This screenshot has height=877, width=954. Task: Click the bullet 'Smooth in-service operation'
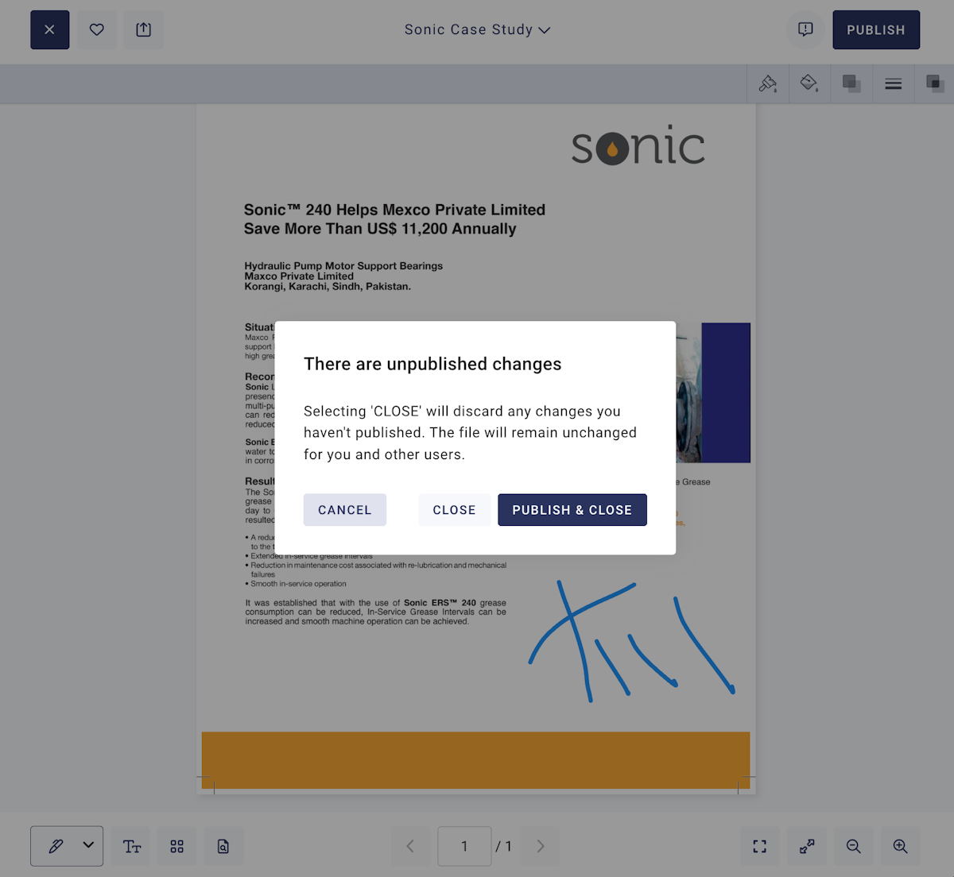tap(298, 584)
